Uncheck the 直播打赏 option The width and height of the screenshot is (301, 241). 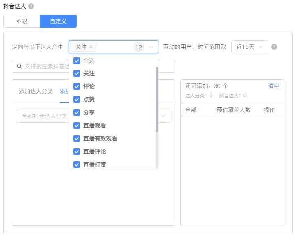click(77, 164)
